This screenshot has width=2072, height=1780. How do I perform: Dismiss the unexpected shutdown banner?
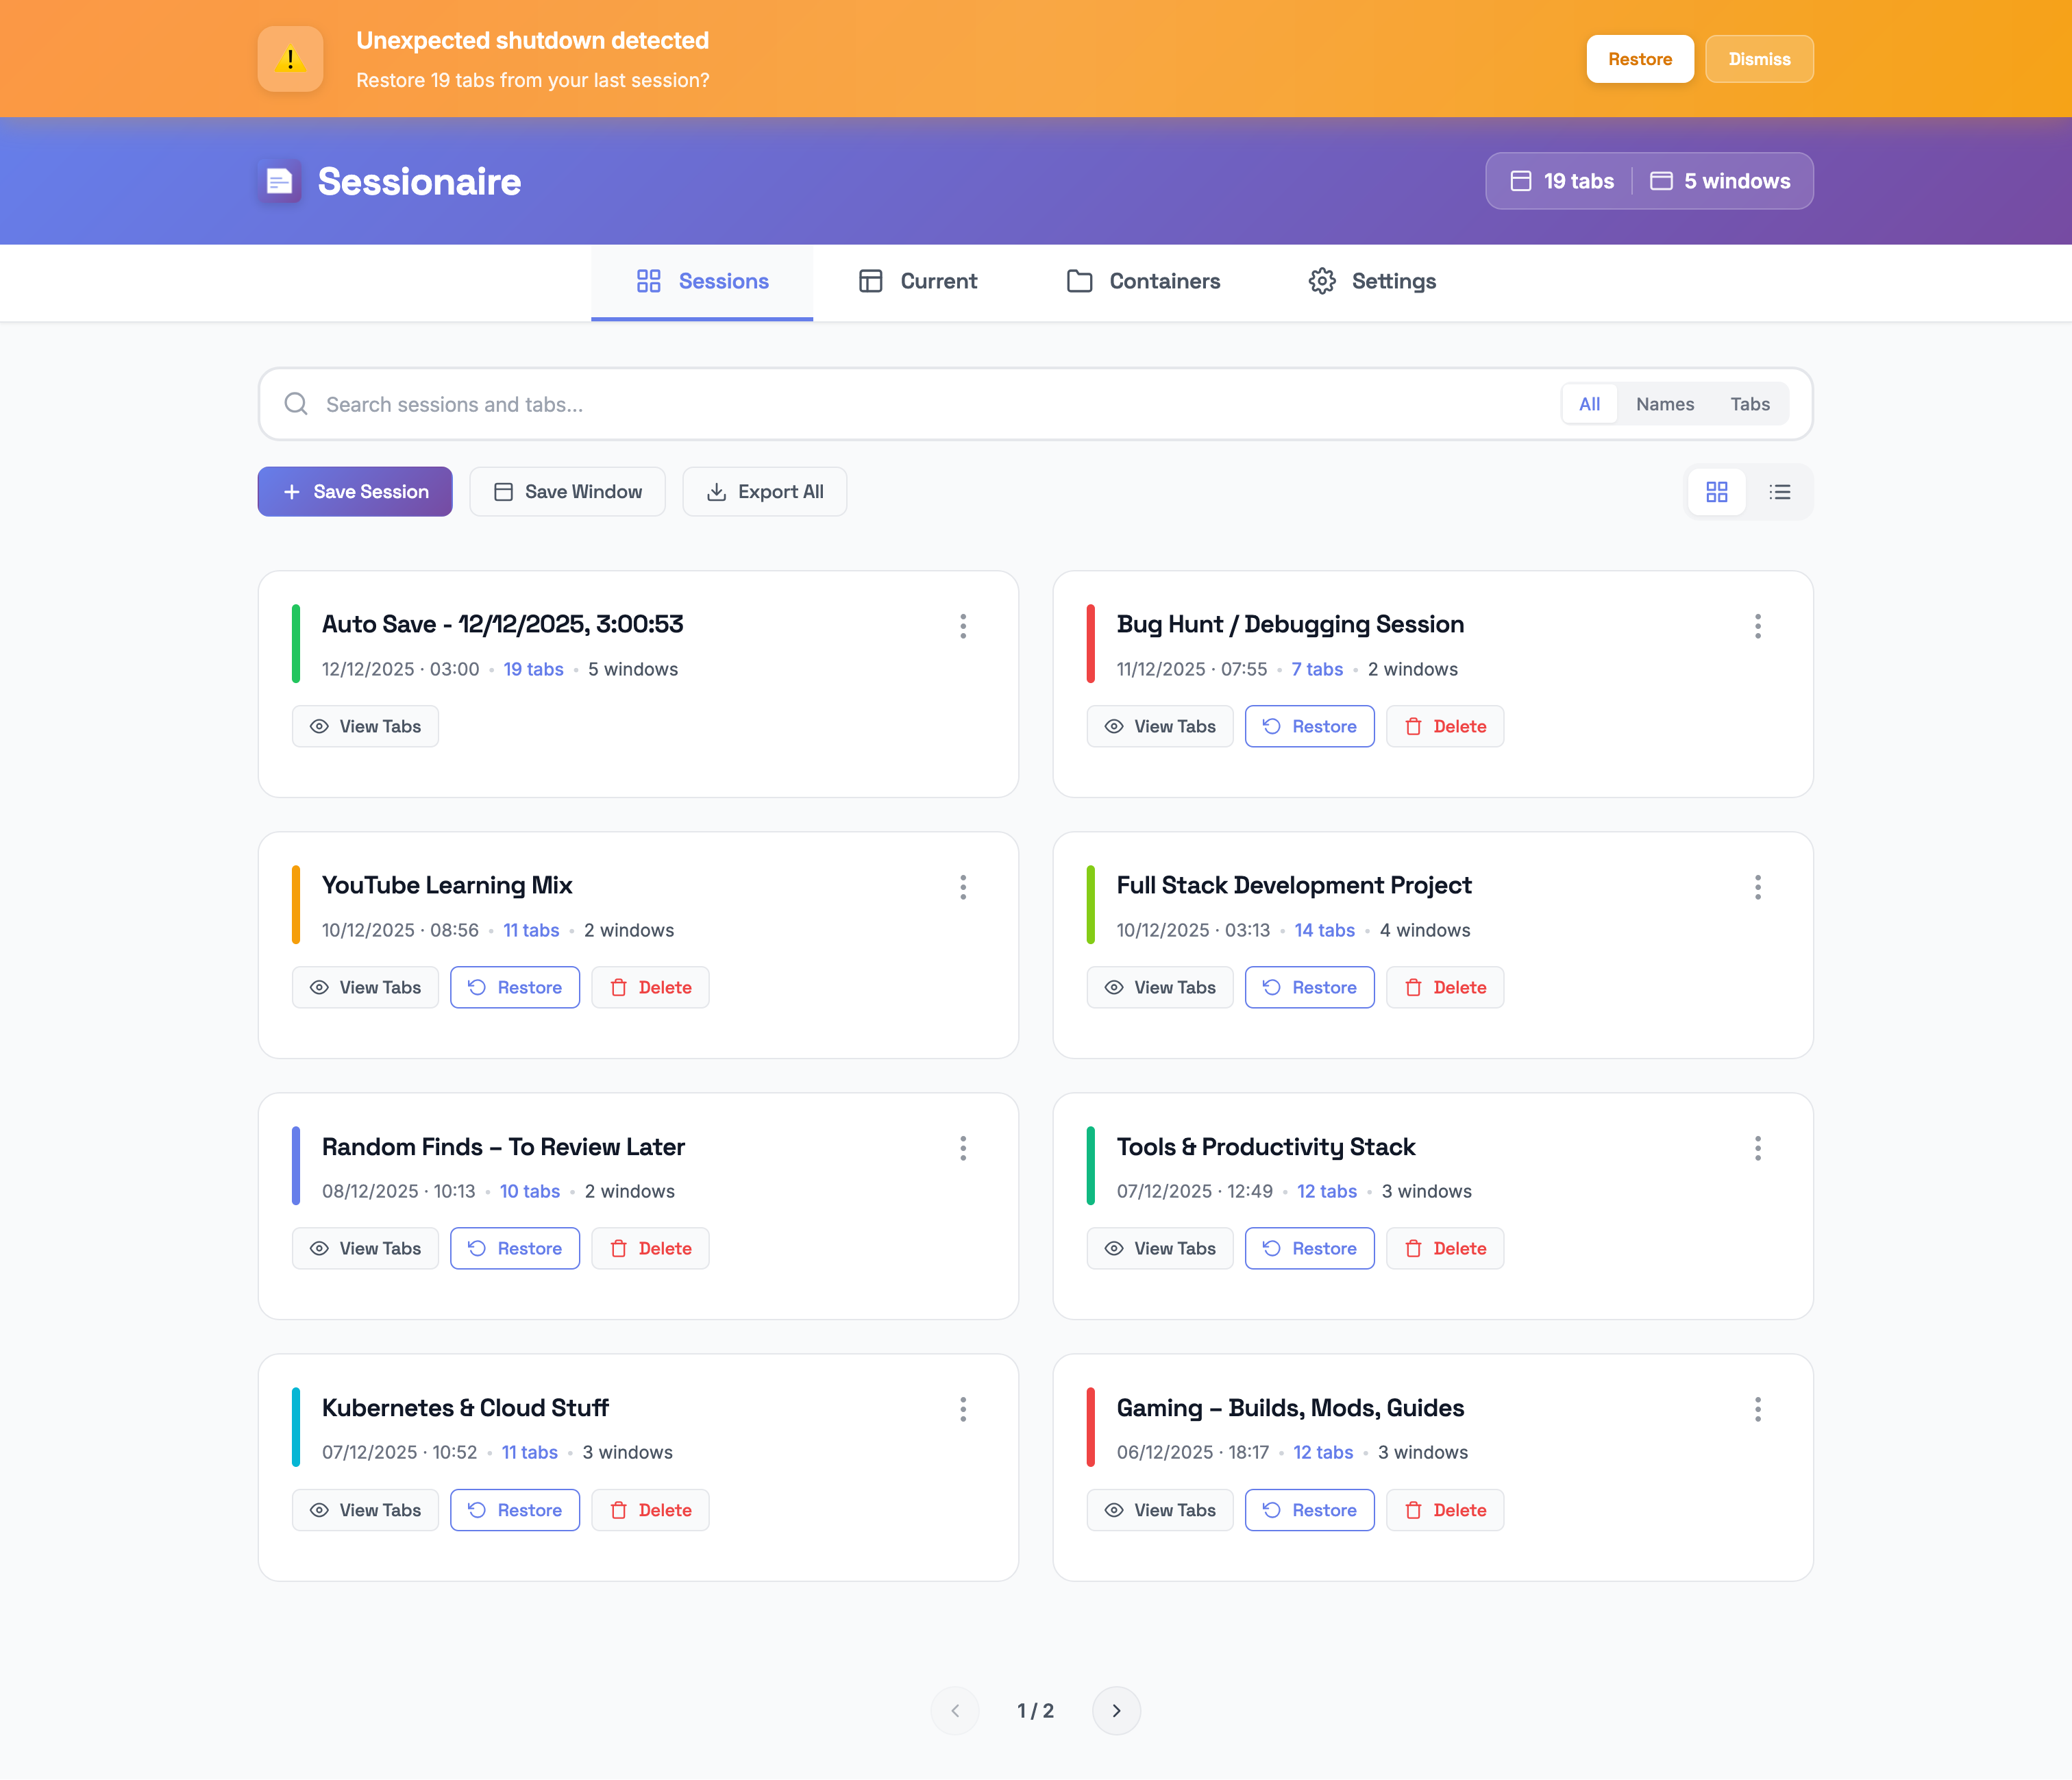coord(1758,59)
